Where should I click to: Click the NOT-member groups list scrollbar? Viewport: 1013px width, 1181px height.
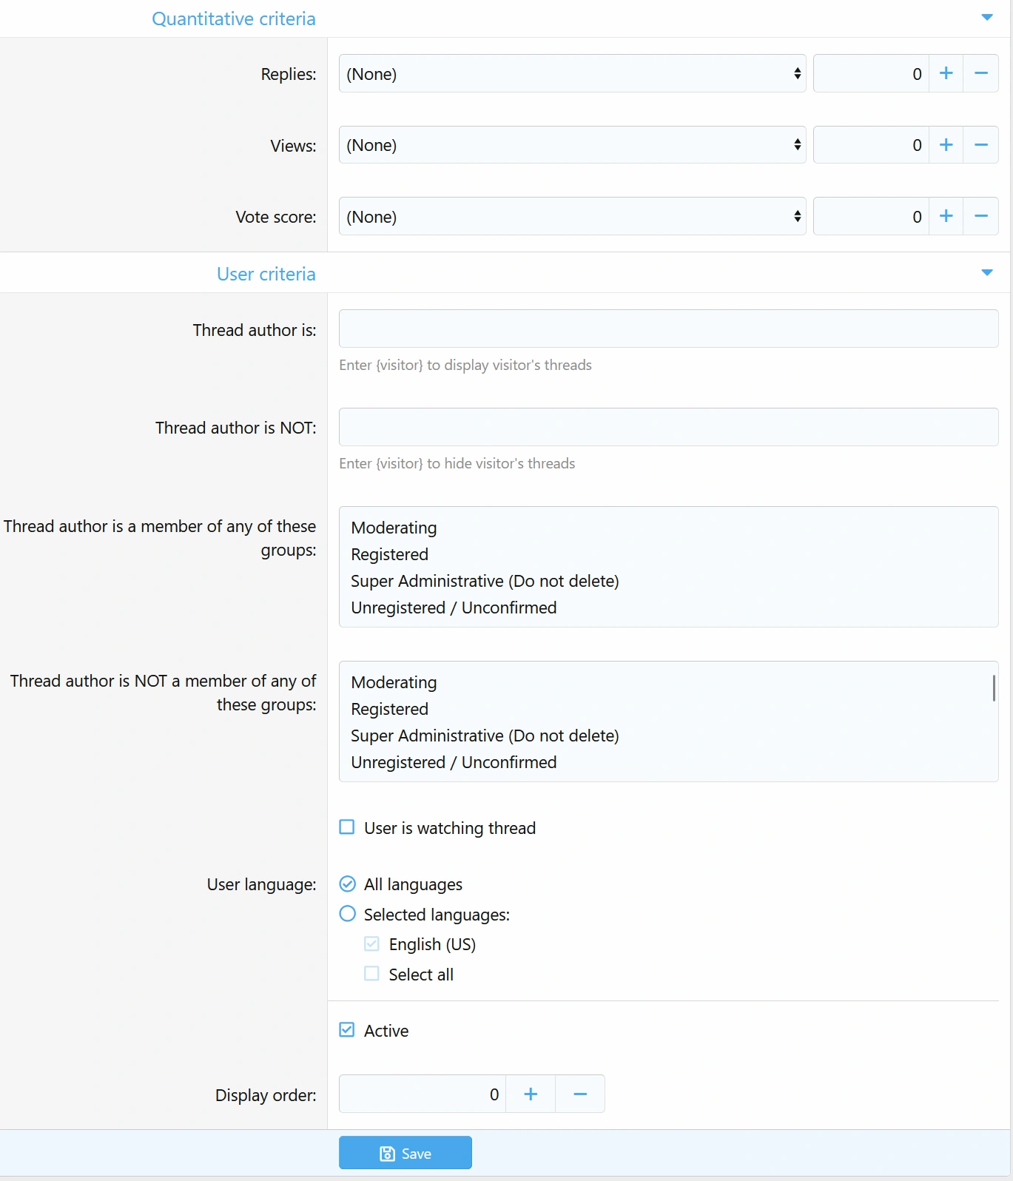coord(993,688)
